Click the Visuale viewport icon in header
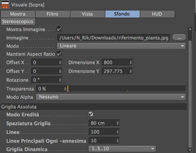 coord(5,5)
